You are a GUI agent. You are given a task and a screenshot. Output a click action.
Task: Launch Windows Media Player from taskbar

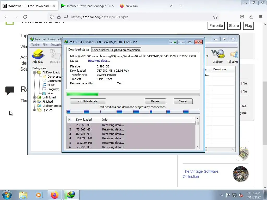(x=39, y=195)
